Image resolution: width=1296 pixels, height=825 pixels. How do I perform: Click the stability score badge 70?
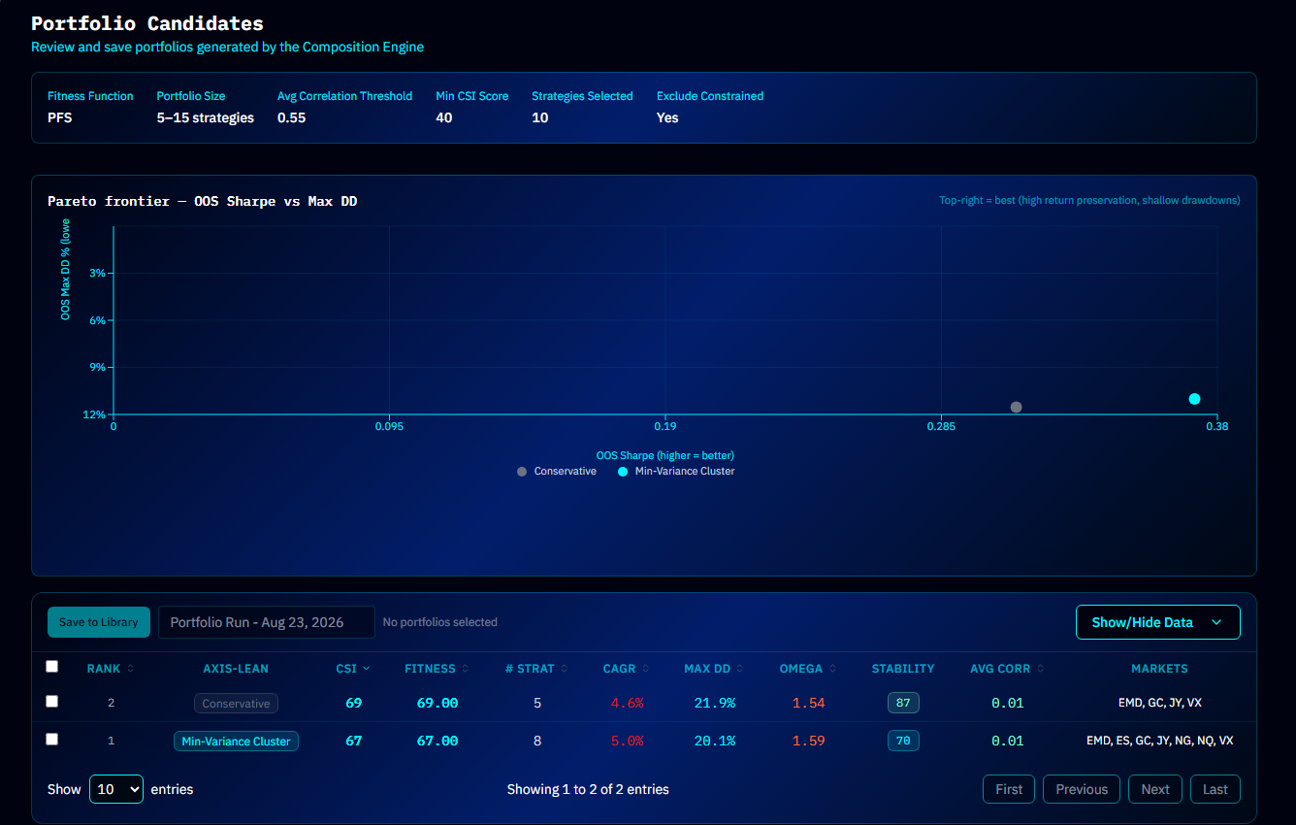[x=903, y=741]
